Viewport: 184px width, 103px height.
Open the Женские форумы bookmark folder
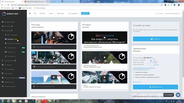point(40,8)
